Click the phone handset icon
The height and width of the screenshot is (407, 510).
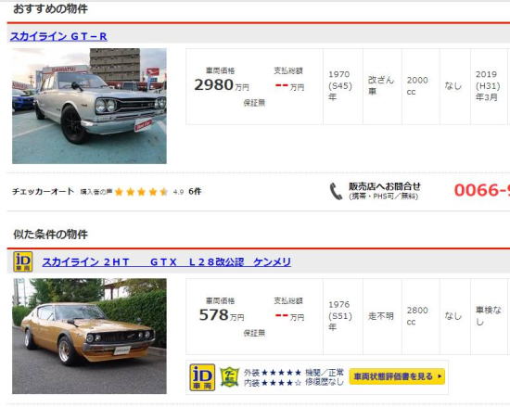336,191
